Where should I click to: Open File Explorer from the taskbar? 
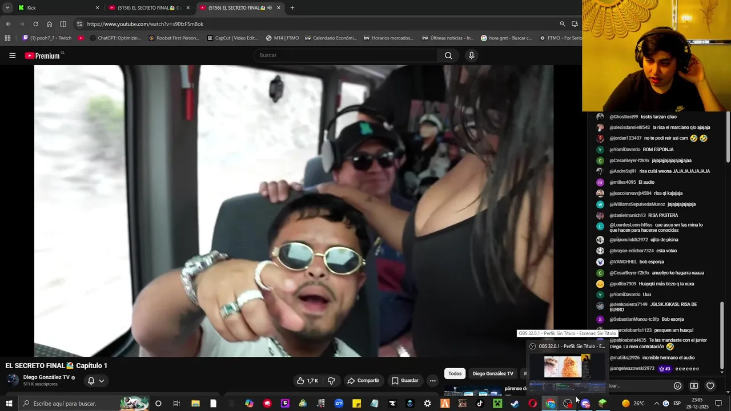[x=195, y=404]
